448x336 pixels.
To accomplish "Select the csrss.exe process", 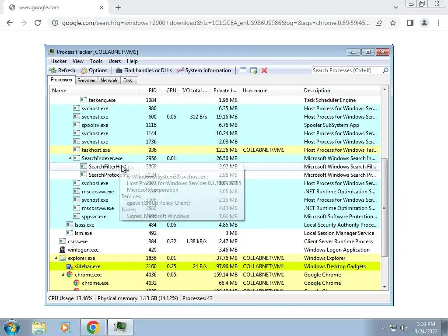I will pyautogui.click(x=215, y=241).
